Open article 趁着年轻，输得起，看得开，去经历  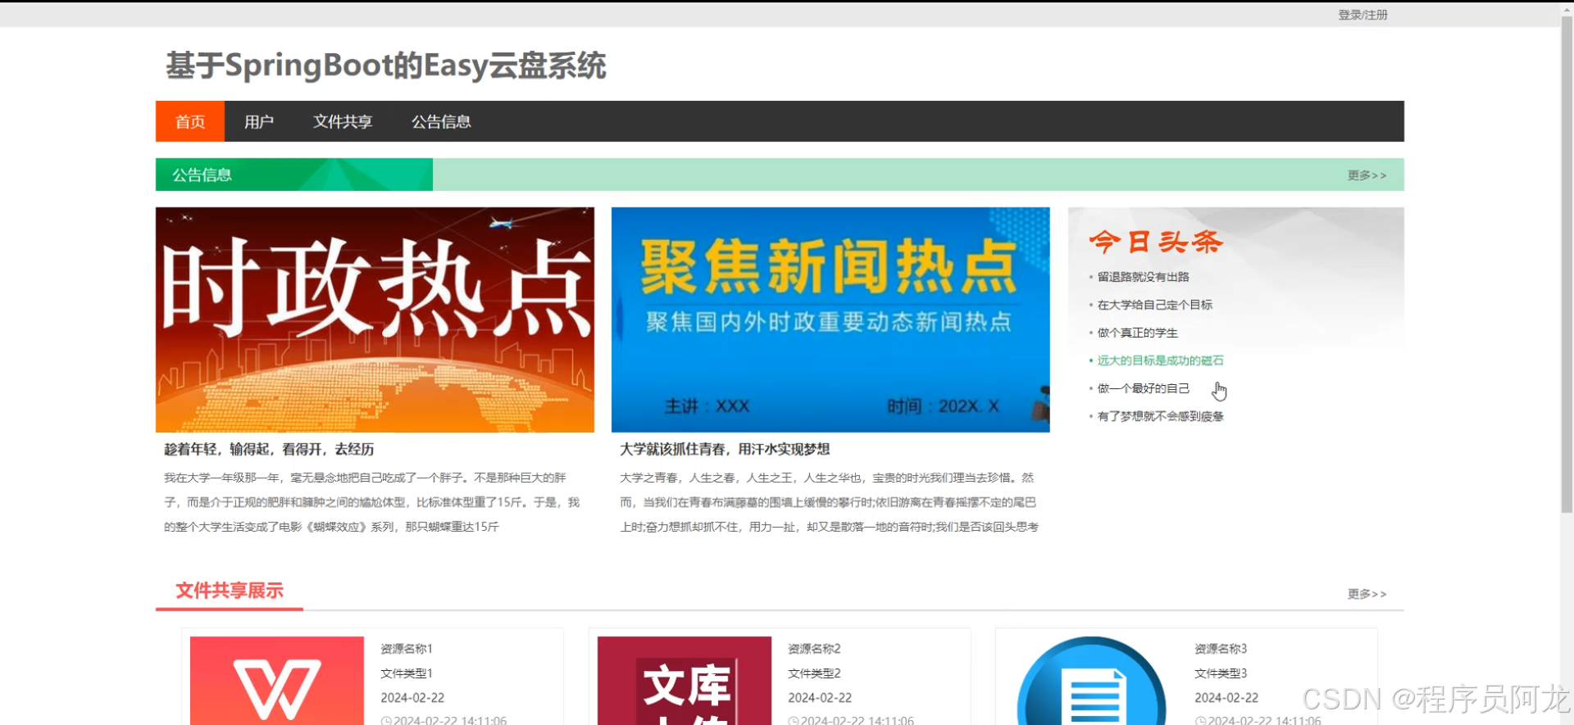pos(269,449)
